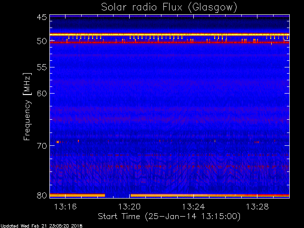Click the bright yellow emission band near 49 MHz
Image resolution: width=304 pixels, height=228 pixels.
[x=170, y=35]
